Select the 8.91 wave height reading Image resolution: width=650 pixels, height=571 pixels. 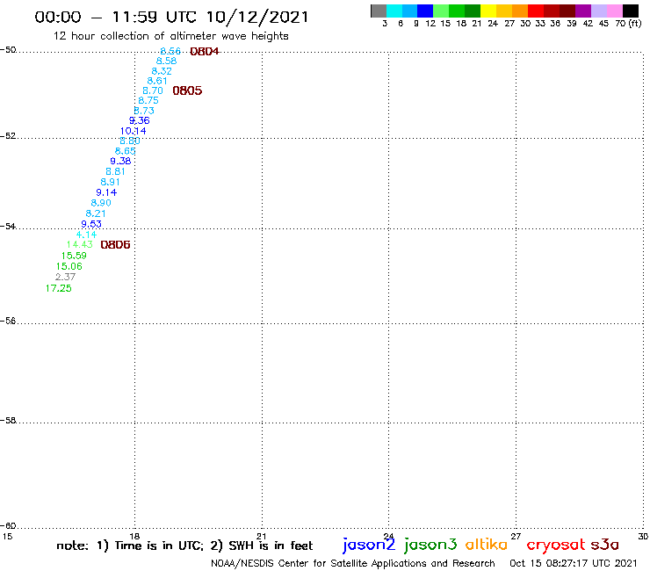tap(111, 182)
